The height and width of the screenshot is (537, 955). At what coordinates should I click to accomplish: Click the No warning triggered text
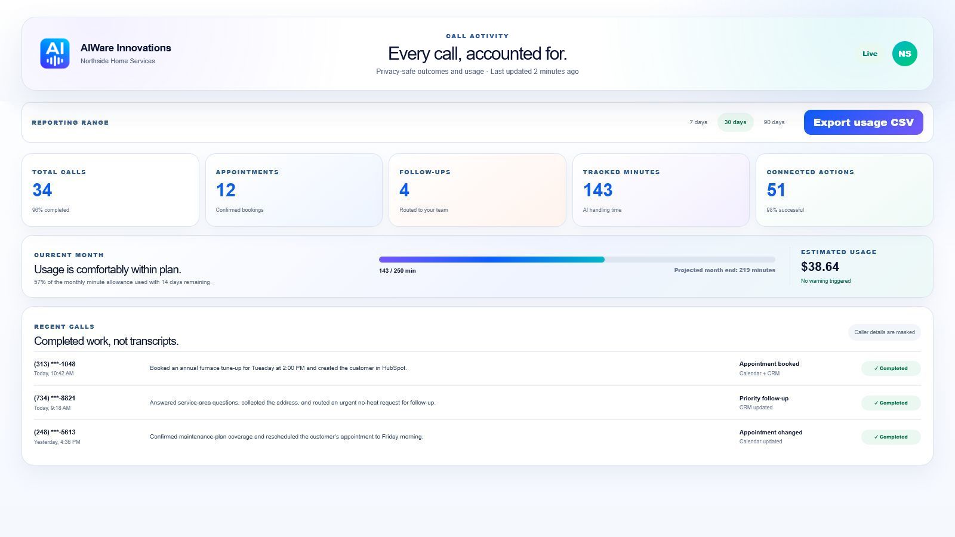(825, 281)
